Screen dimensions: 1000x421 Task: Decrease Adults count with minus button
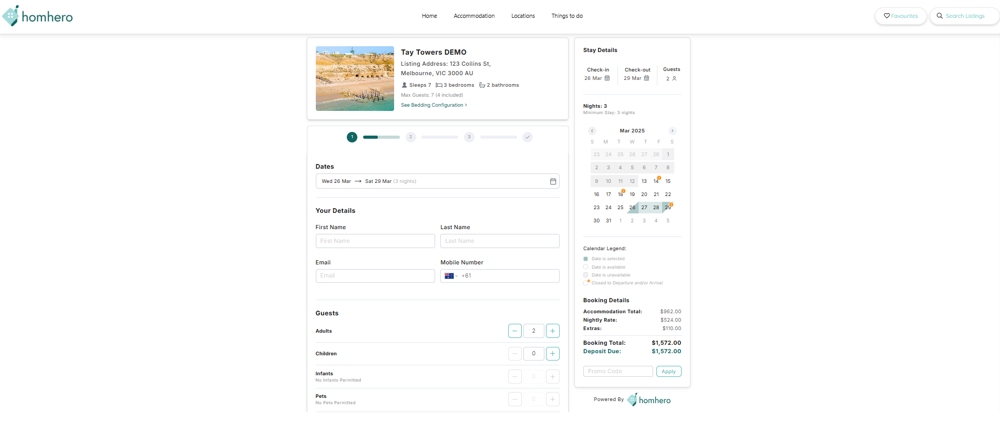click(515, 331)
